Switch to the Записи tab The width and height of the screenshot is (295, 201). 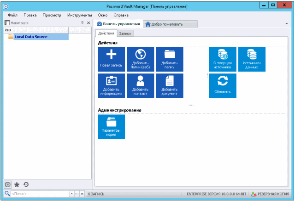[x=124, y=33]
